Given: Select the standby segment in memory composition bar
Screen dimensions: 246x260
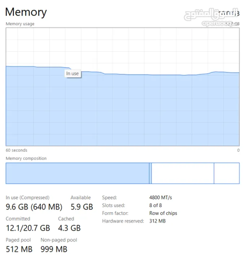Looking at the screenshot, I should pos(183,173).
